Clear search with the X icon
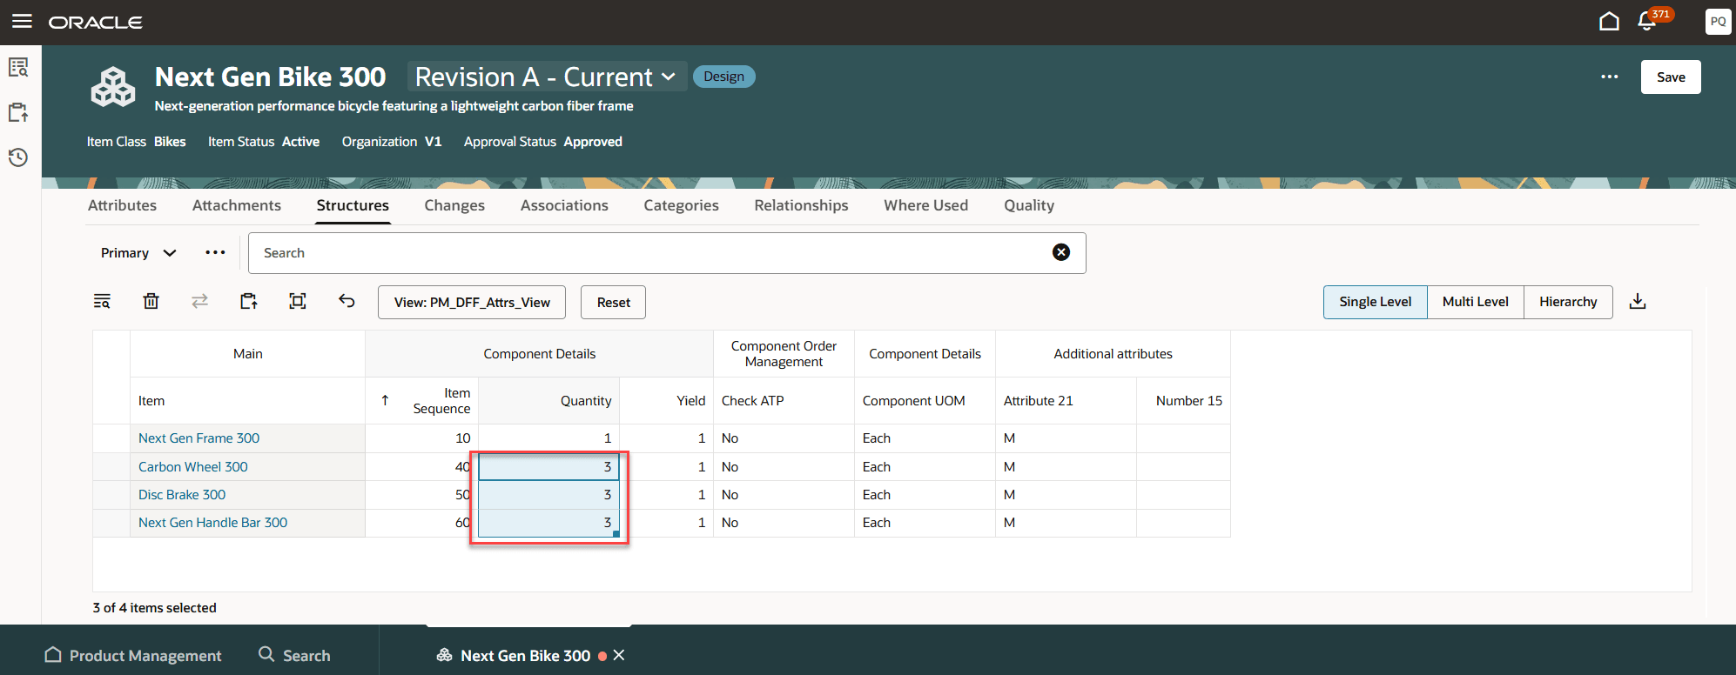 [x=1061, y=252]
